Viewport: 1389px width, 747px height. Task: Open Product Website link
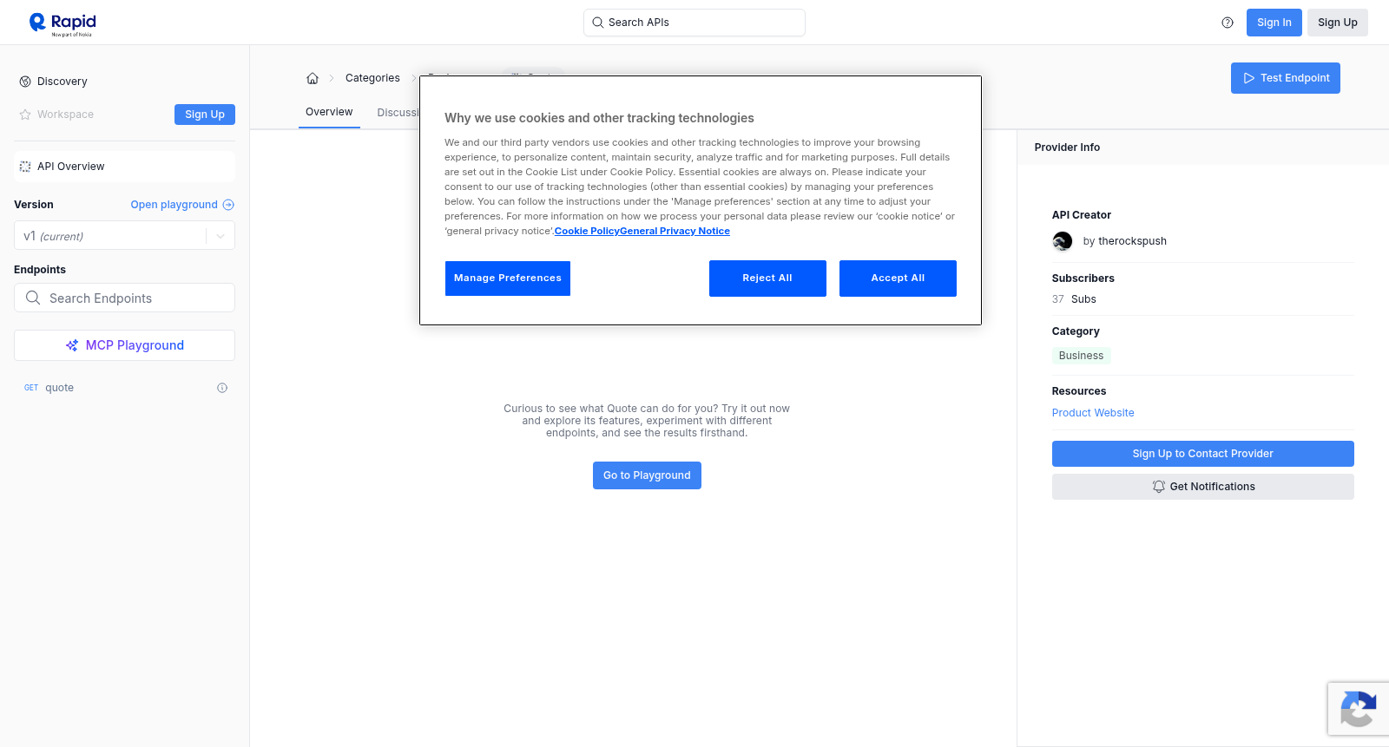tap(1093, 413)
